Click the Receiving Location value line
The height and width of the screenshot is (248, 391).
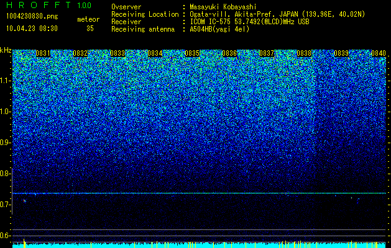click(x=277, y=14)
